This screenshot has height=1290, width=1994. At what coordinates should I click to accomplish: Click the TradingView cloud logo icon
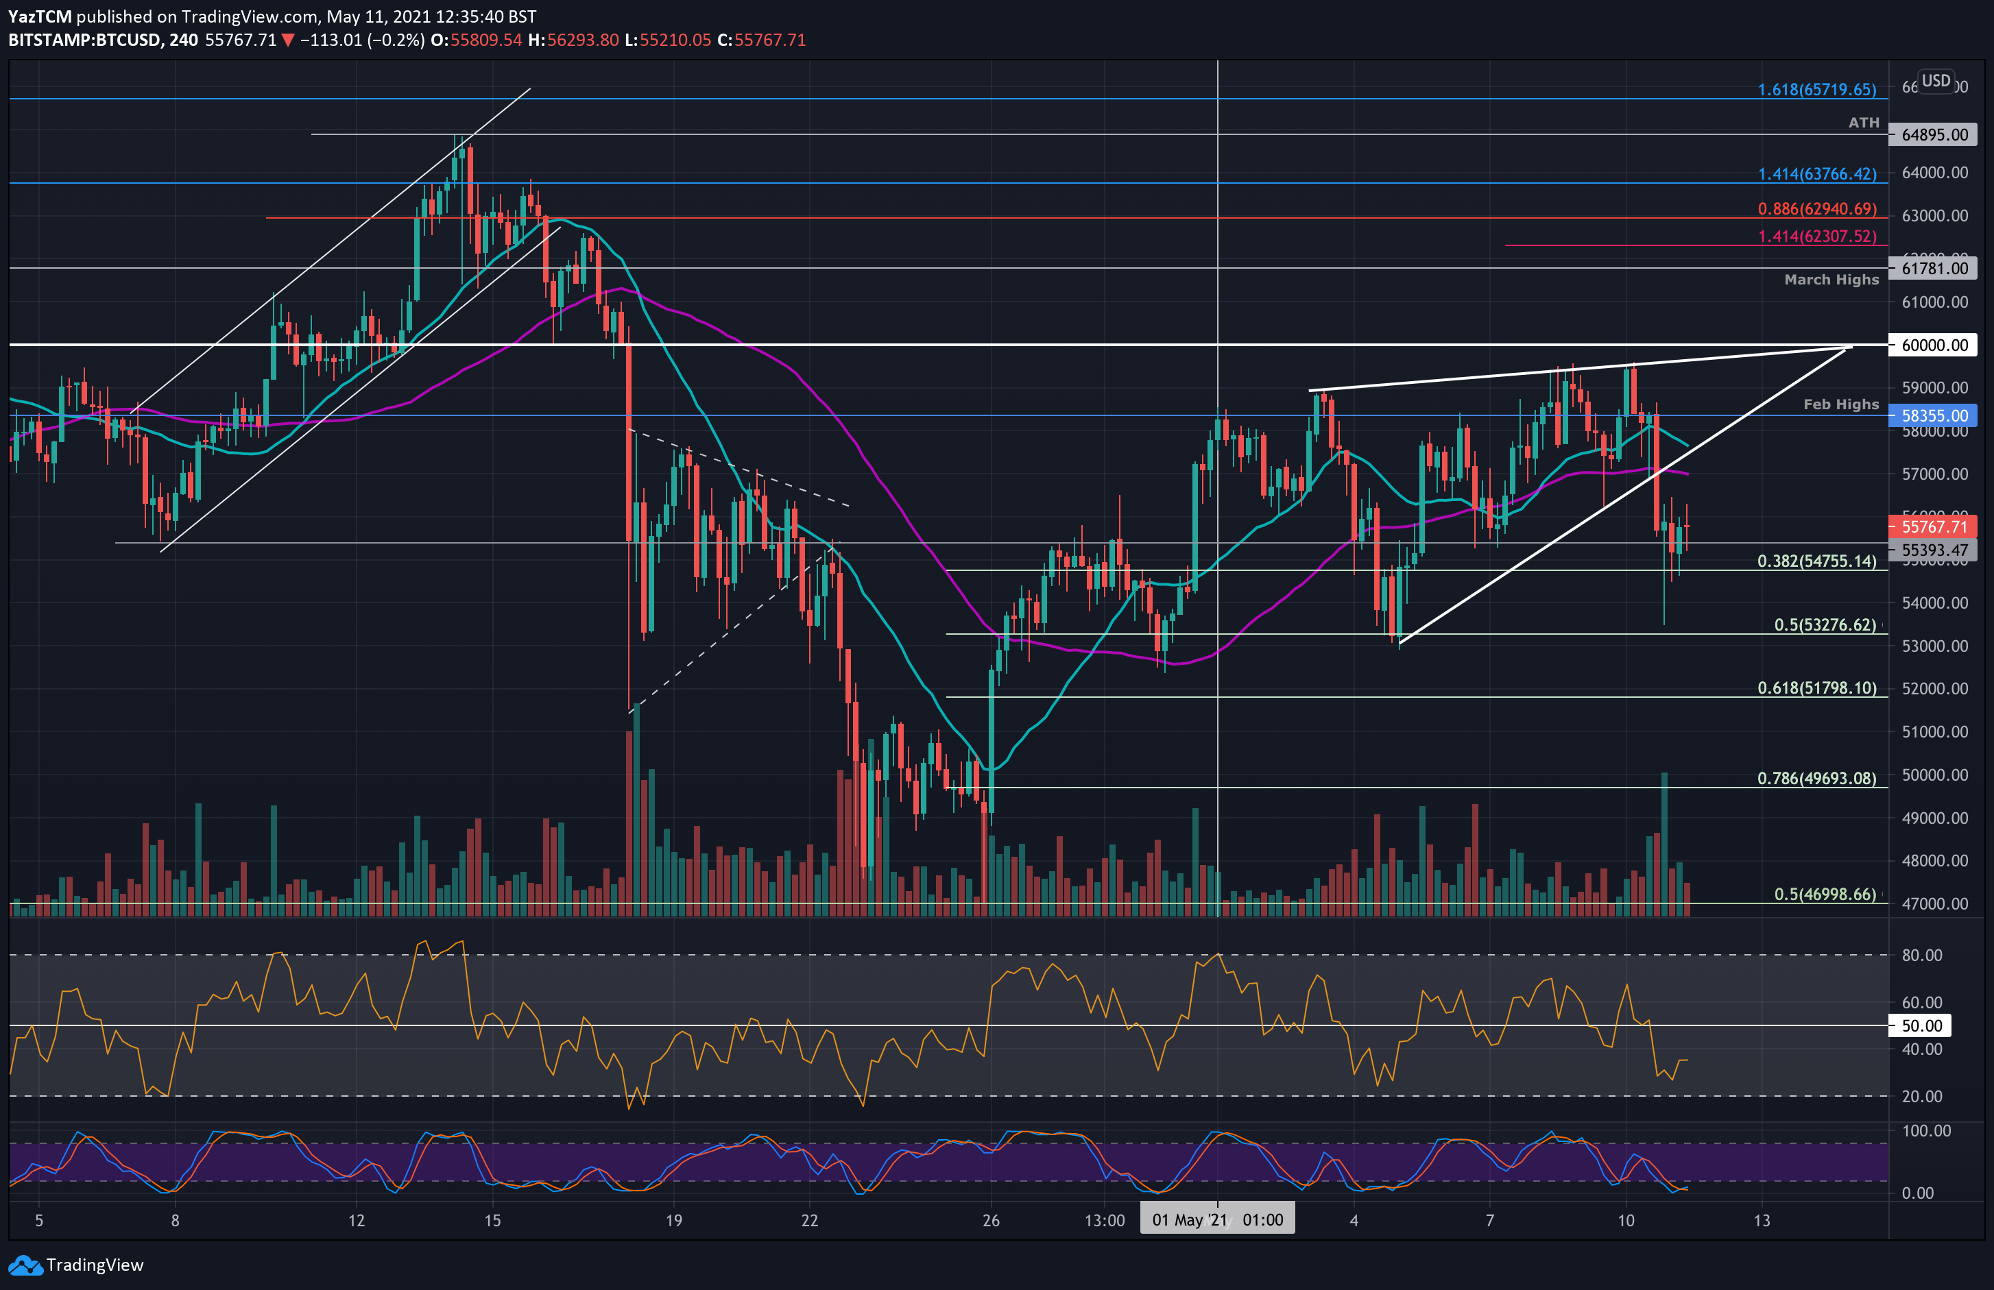[x=25, y=1265]
